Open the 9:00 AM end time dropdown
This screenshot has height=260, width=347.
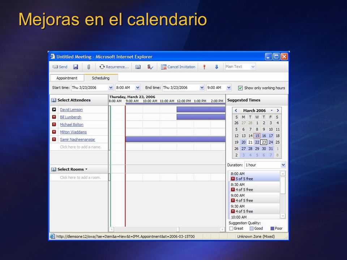click(x=229, y=87)
